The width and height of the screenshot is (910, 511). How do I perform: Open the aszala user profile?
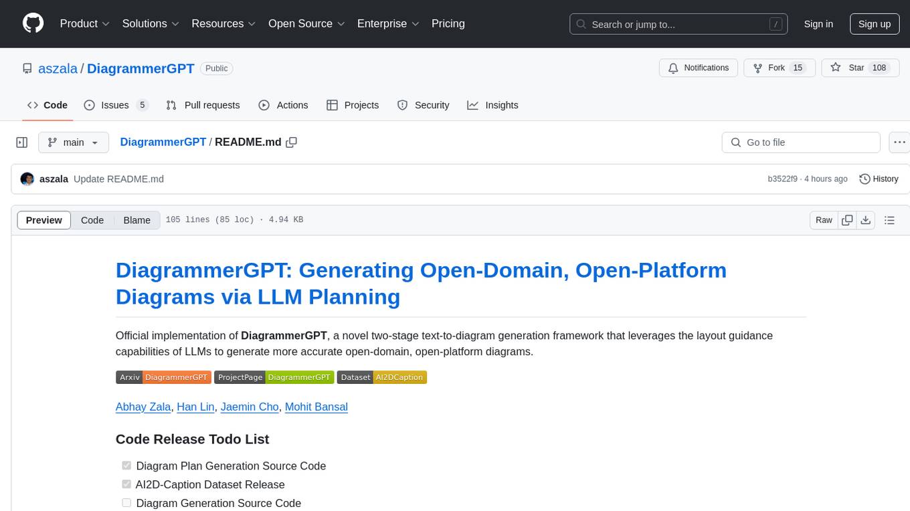(x=58, y=68)
